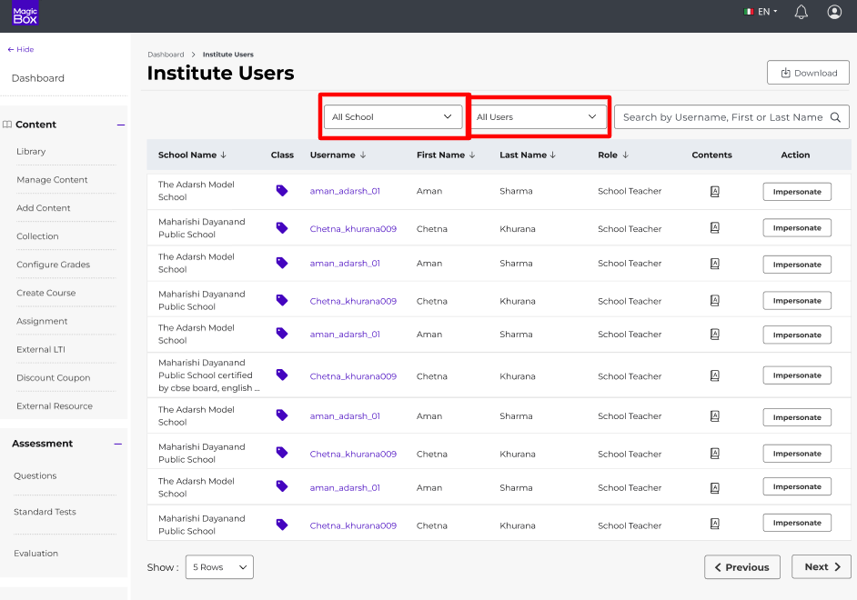857x600 pixels.
Task: Click the Assessment section heading
Action: 42,444
